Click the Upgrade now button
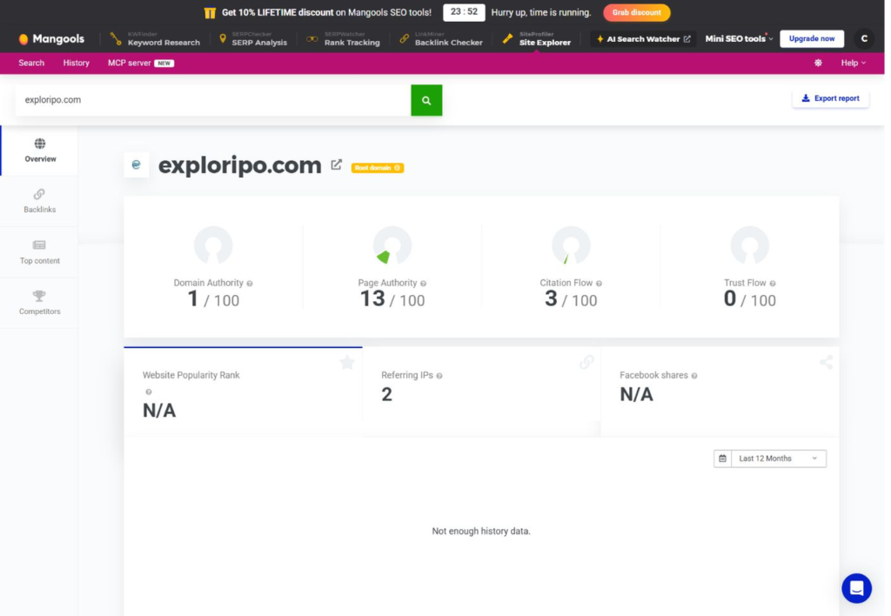Screen dimensions: 891x616 click(812, 38)
